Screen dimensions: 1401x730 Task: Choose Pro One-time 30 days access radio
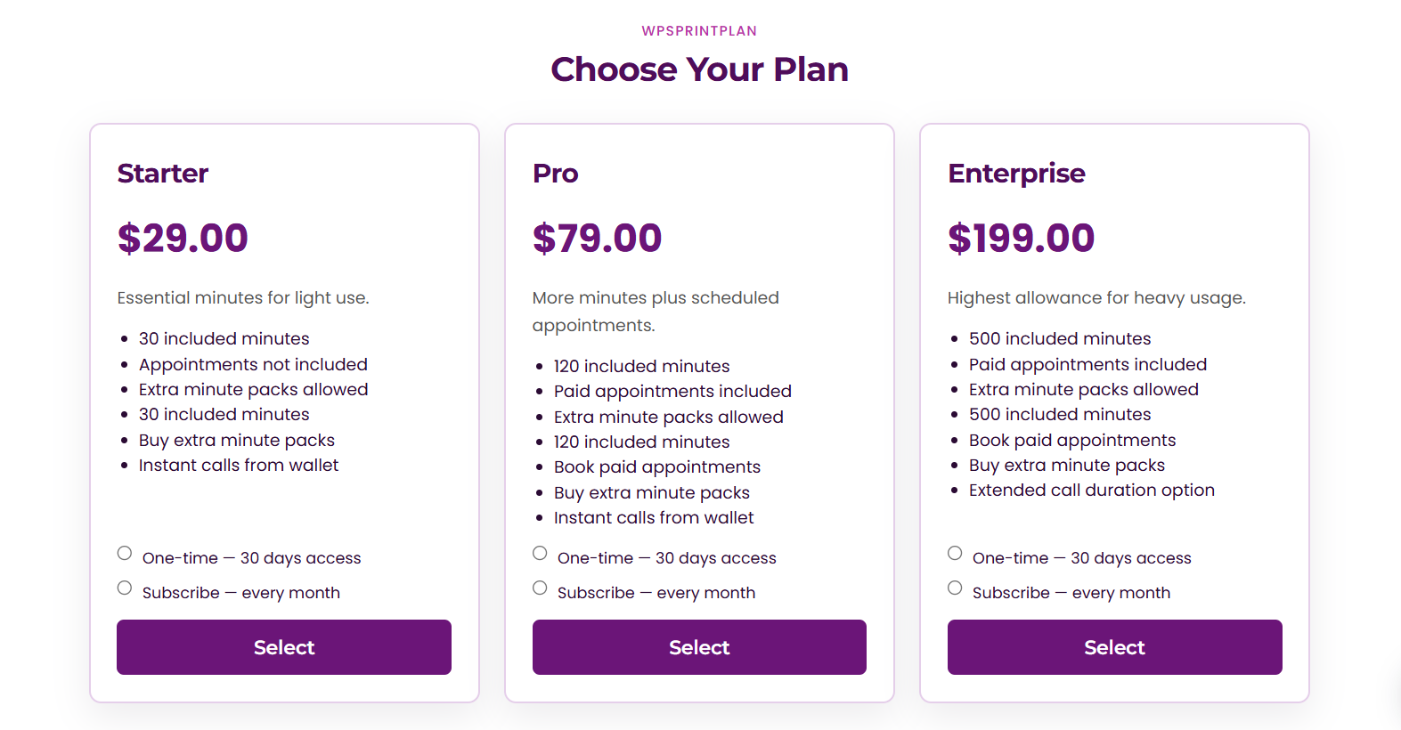540,554
